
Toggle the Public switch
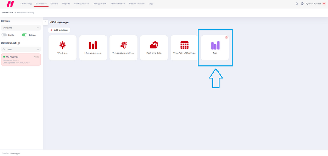click(x=4, y=35)
